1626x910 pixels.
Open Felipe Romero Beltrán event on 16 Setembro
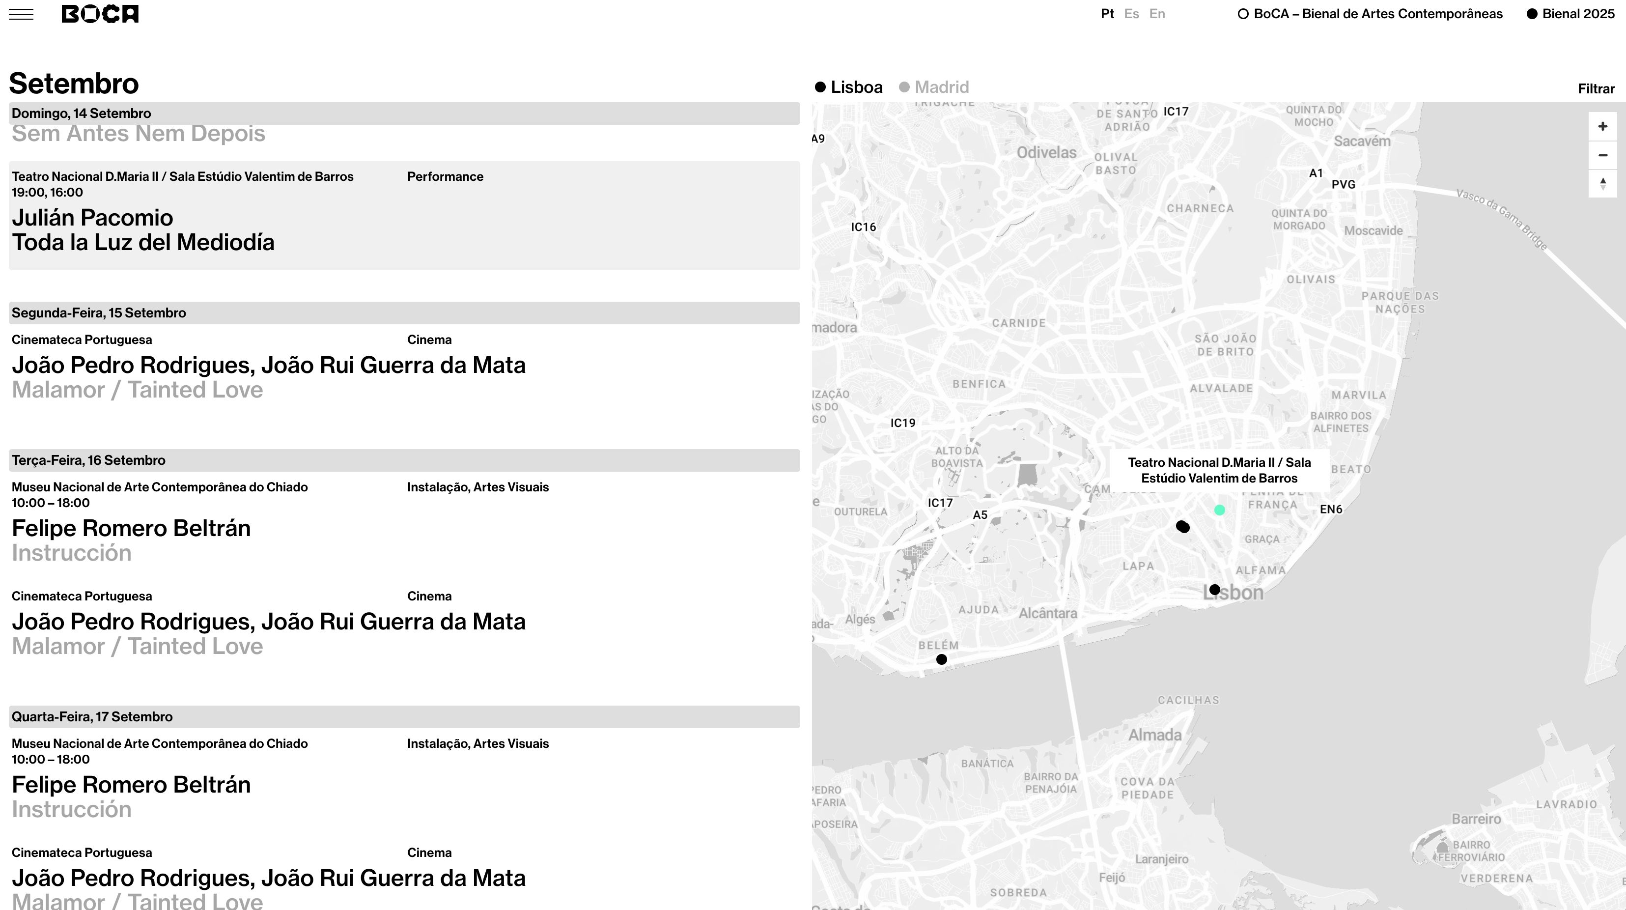tap(131, 528)
